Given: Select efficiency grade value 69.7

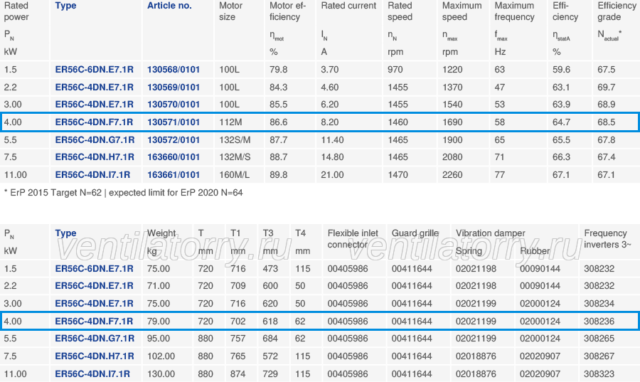Looking at the screenshot, I should point(607,87).
